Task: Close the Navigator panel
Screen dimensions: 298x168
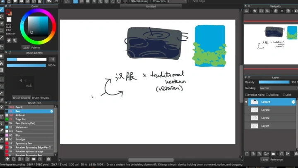Action: click(245, 6)
